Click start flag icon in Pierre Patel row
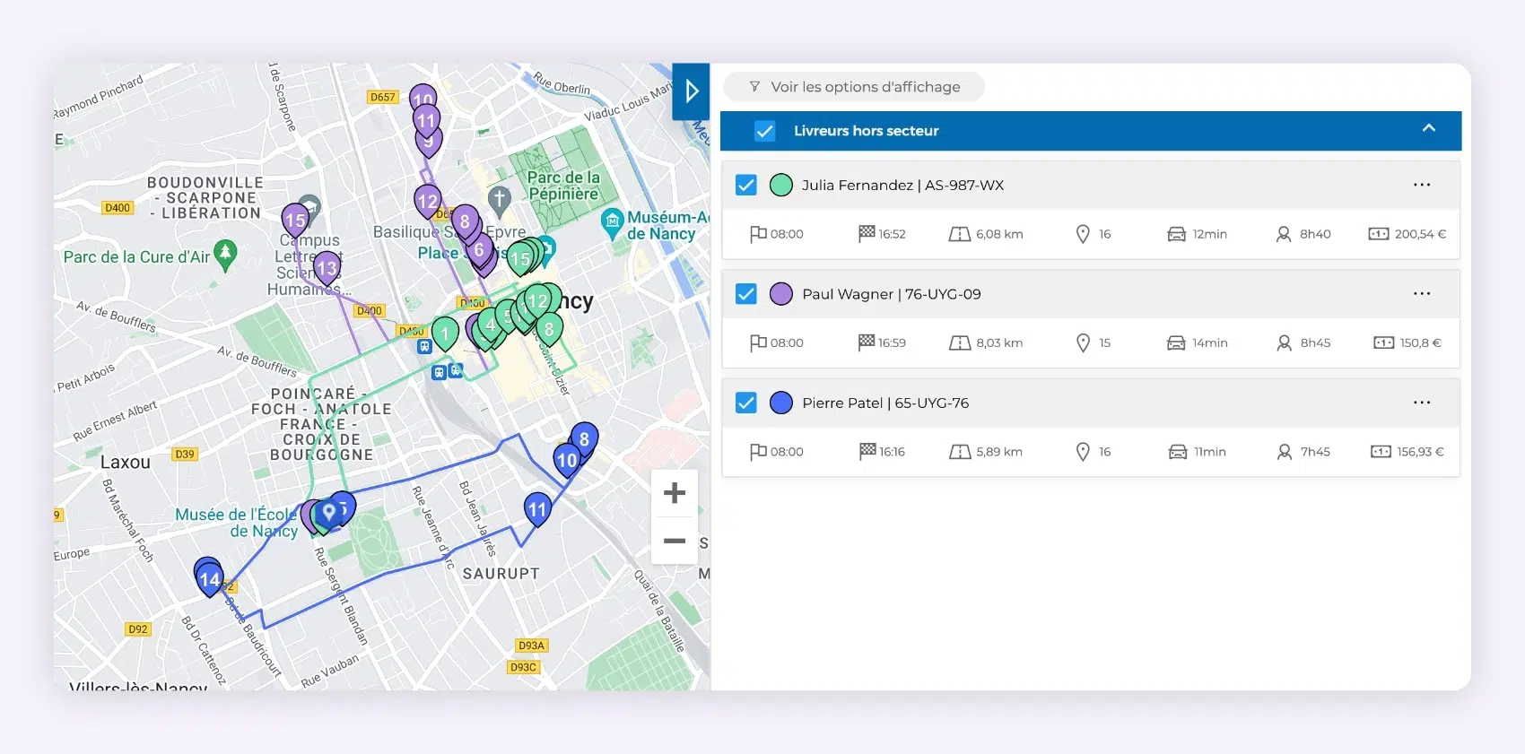Screen dimensions: 1525x754 coord(758,452)
